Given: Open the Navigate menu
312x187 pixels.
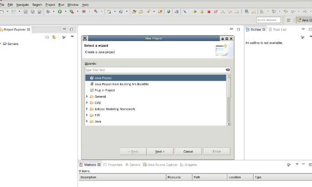Looking at the screenshot, I should coord(22,5).
